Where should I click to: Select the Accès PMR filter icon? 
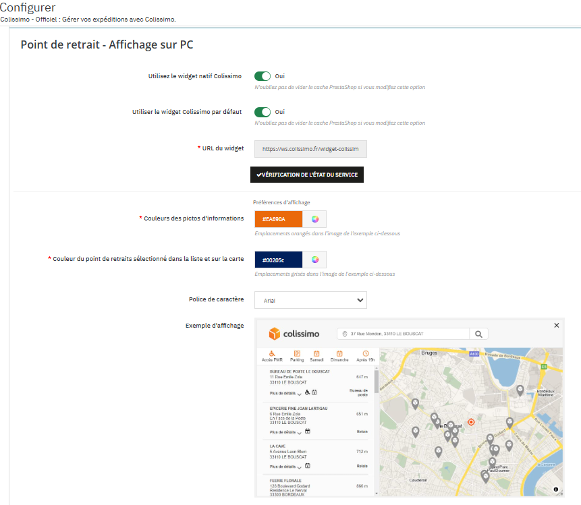point(272,356)
